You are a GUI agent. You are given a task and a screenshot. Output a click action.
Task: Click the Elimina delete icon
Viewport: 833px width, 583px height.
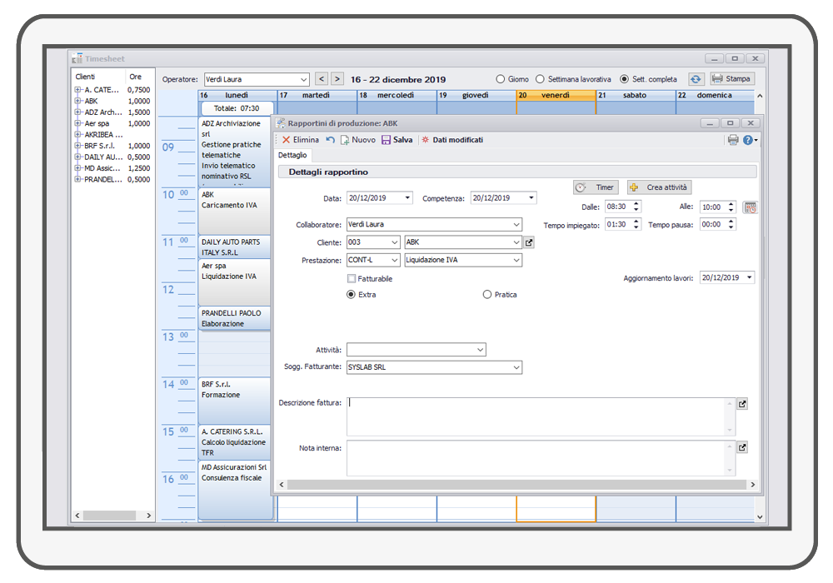287,140
